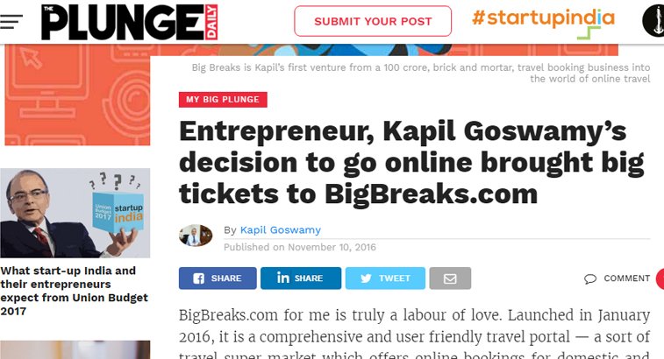Click the red circle at right edge
This screenshot has width=664, height=359.
tap(660, 279)
